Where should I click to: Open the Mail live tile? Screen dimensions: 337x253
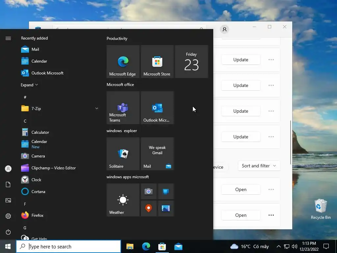coord(157,154)
